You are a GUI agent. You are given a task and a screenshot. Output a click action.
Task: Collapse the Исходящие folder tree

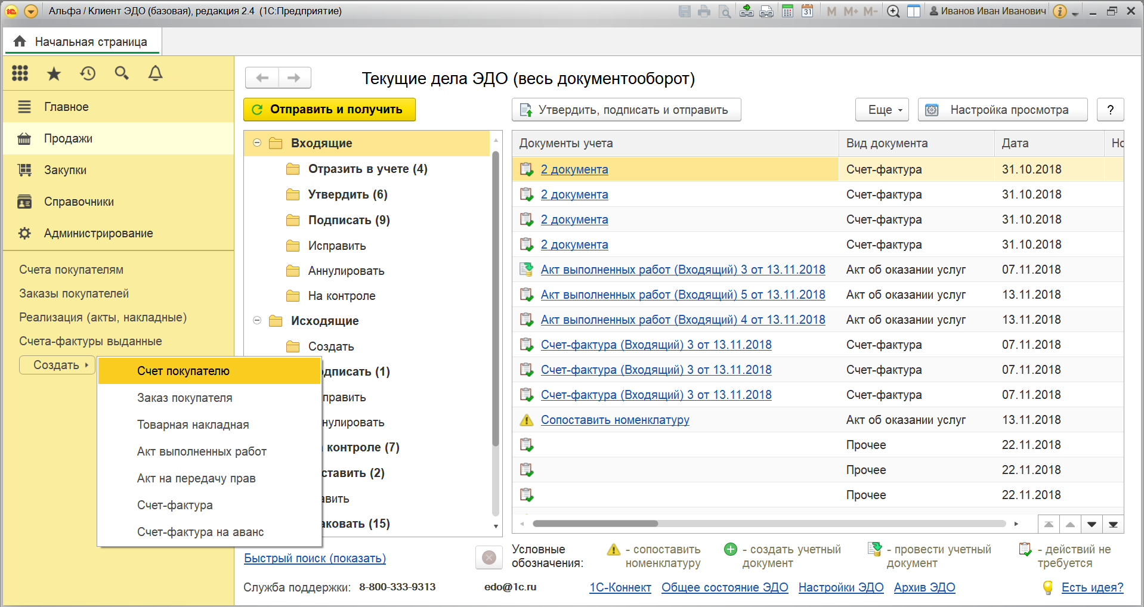coord(257,321)
